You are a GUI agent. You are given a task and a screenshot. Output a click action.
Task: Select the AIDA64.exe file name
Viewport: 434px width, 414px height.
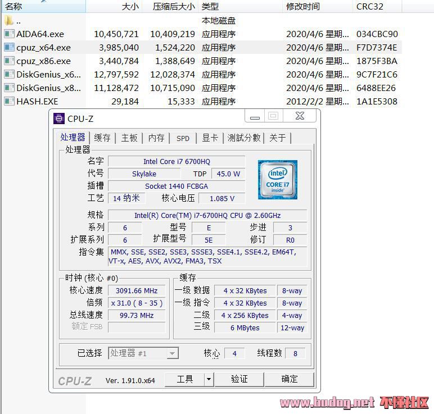40,34
